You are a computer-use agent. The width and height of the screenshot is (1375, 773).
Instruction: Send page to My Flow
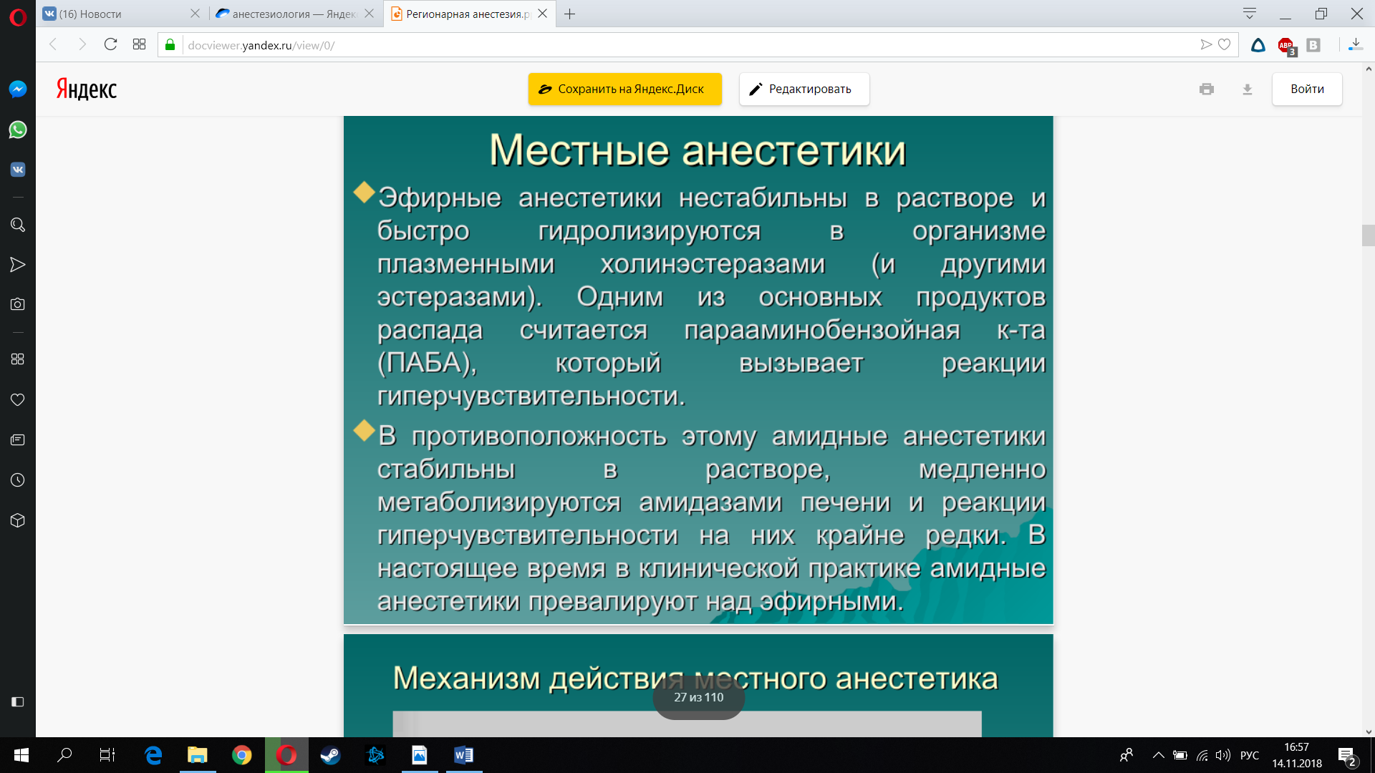pos(1206,44)
